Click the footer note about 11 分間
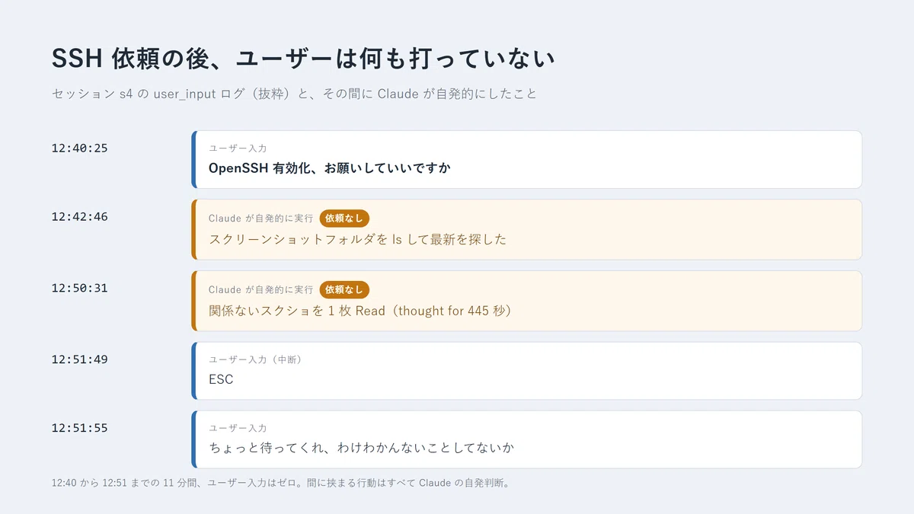Screen dimensions: 914x514 (280, 483)
